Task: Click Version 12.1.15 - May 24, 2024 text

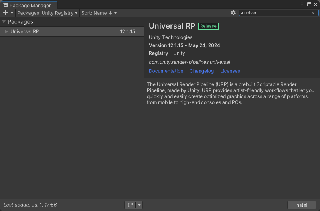Action: click(x=184, y=45)
